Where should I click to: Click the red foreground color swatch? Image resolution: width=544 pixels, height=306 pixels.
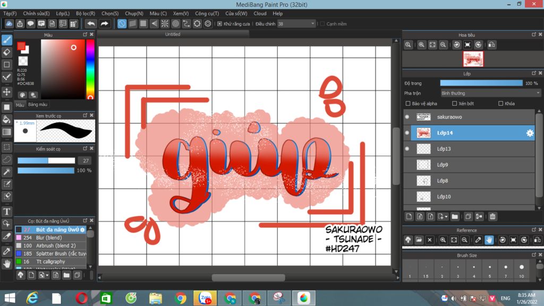click(21, 46)
